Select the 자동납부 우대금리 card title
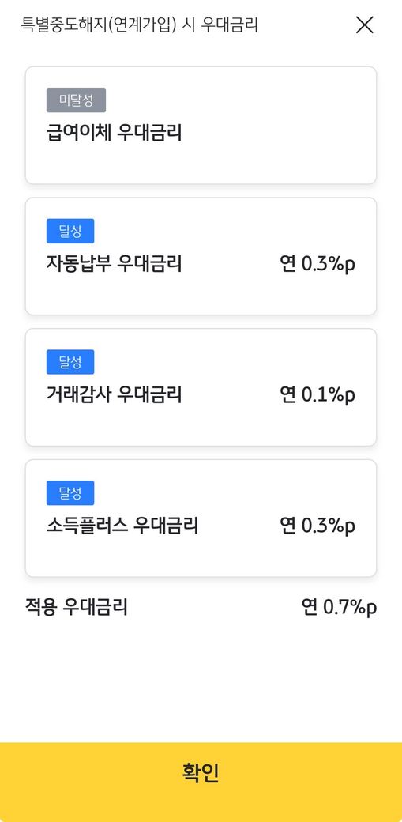Image resolution: width=402 pixels, height=822 pixels. (x=115, y=264)
